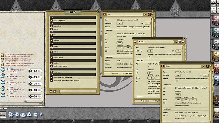Image resolution: width=219 pixels, height=123 pixels.
Task: Click the GM identity label above the modifier
Action: 3,109
